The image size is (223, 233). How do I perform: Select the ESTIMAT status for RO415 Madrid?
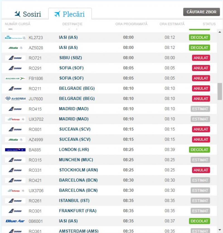(200, 109)
